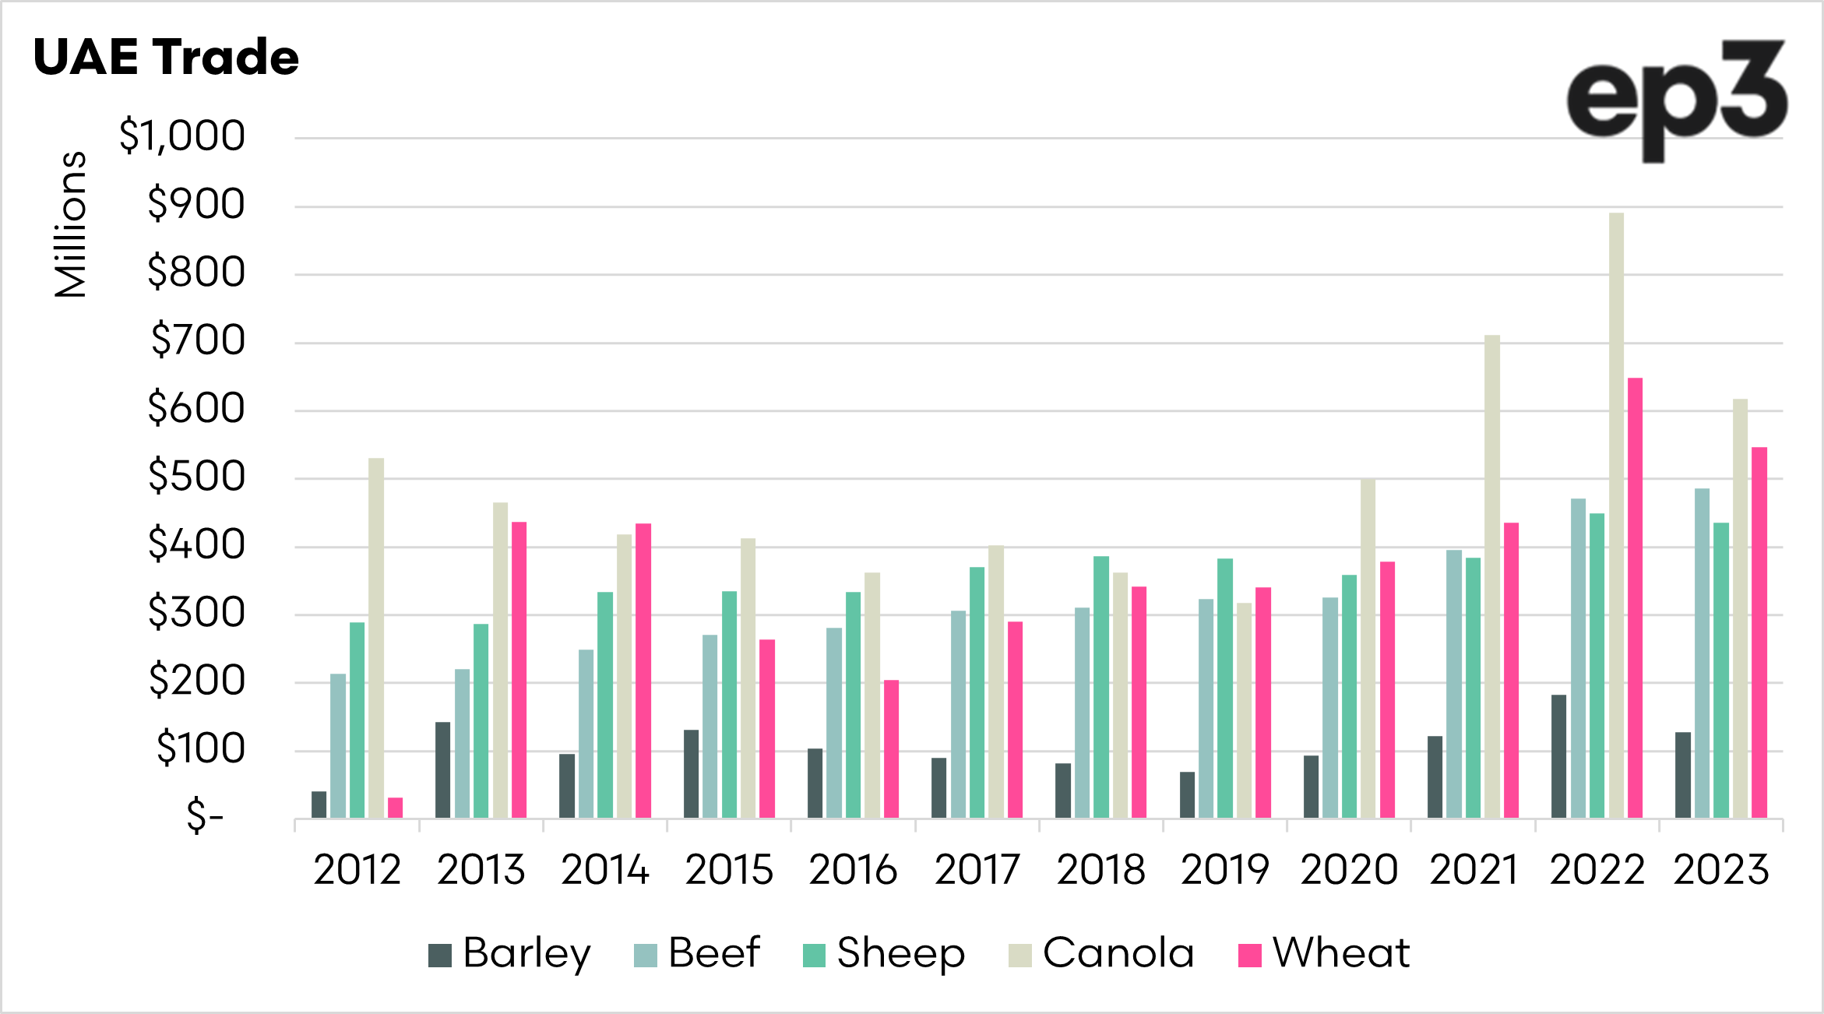
Task: Select the Wheat legend label
Action: coord(1340,952)
